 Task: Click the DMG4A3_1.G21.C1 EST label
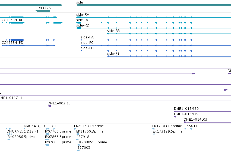click(40, 126)
